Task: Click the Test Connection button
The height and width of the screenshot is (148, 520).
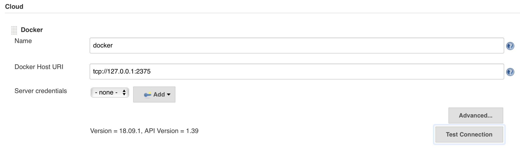Action: point(469,134)
